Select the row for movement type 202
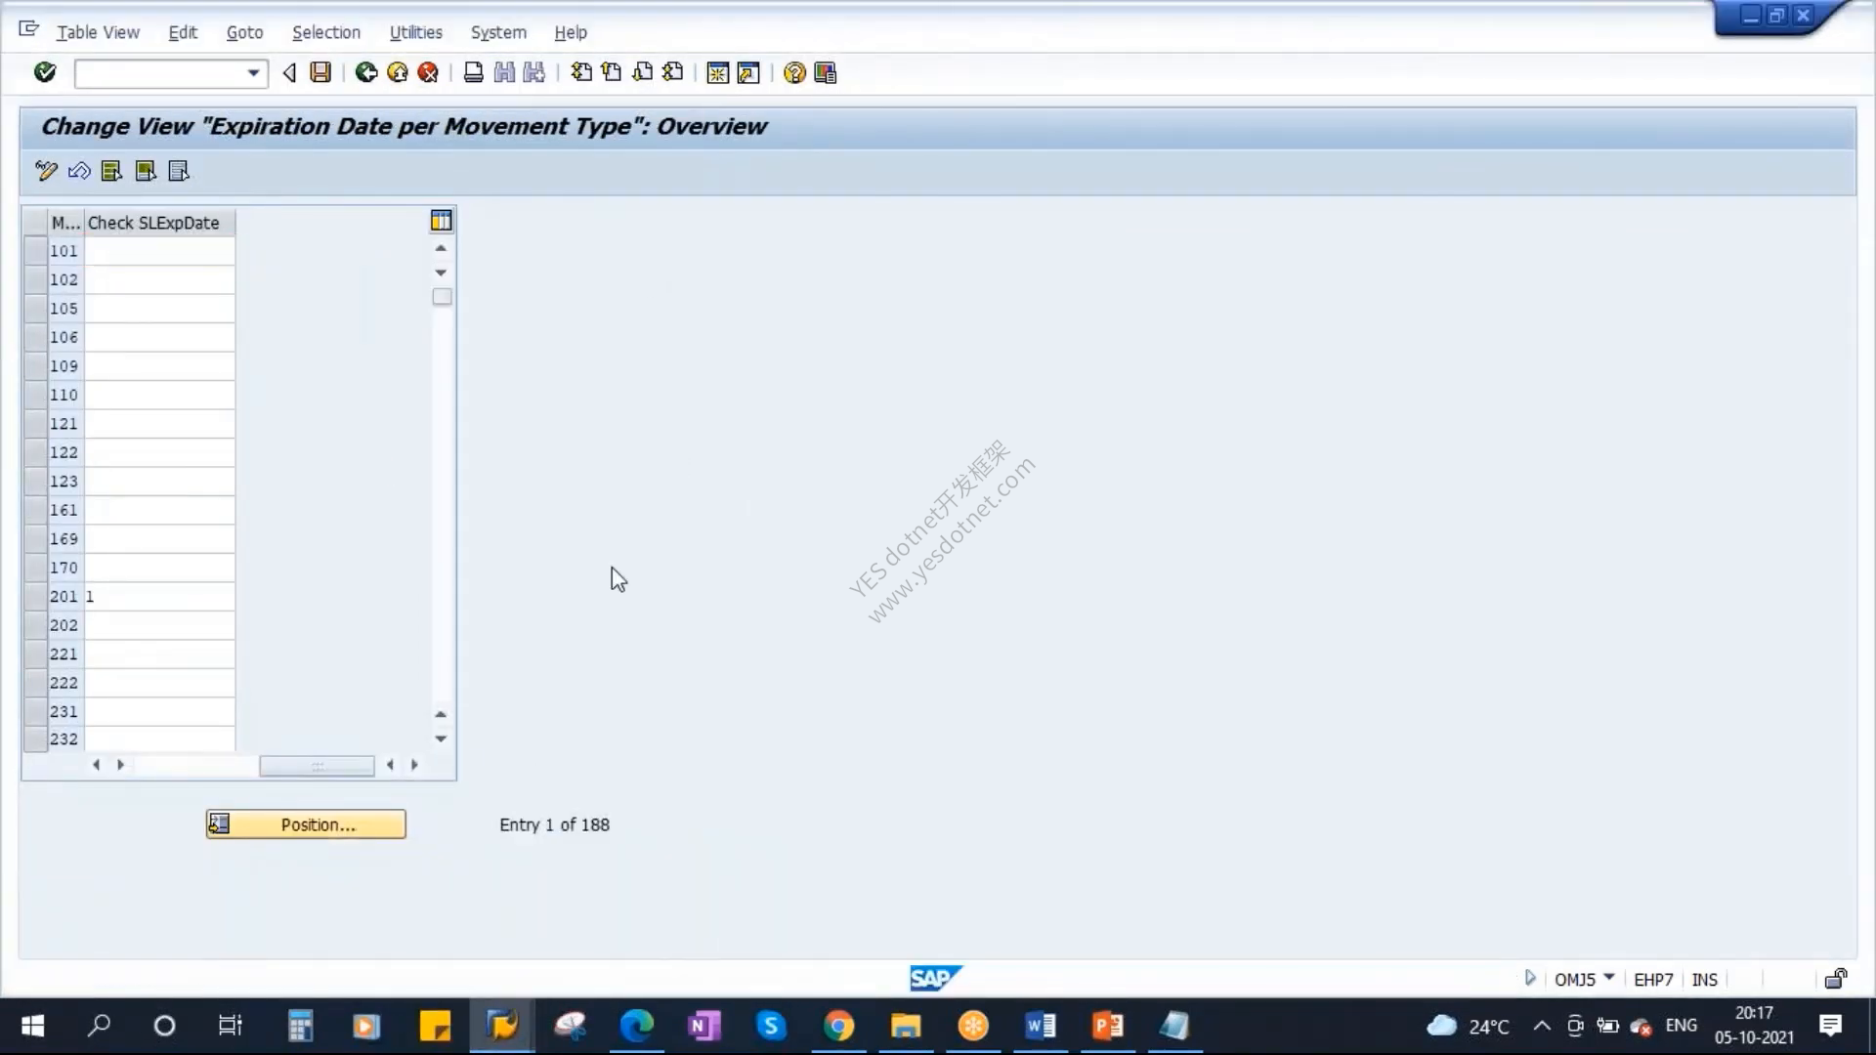This screenshot has width=1876, height=1055. [x=35, y=625]
